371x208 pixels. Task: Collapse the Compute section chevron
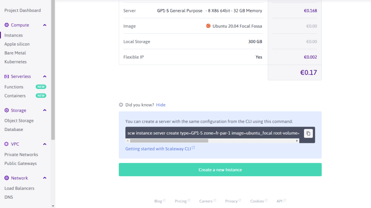45,25
